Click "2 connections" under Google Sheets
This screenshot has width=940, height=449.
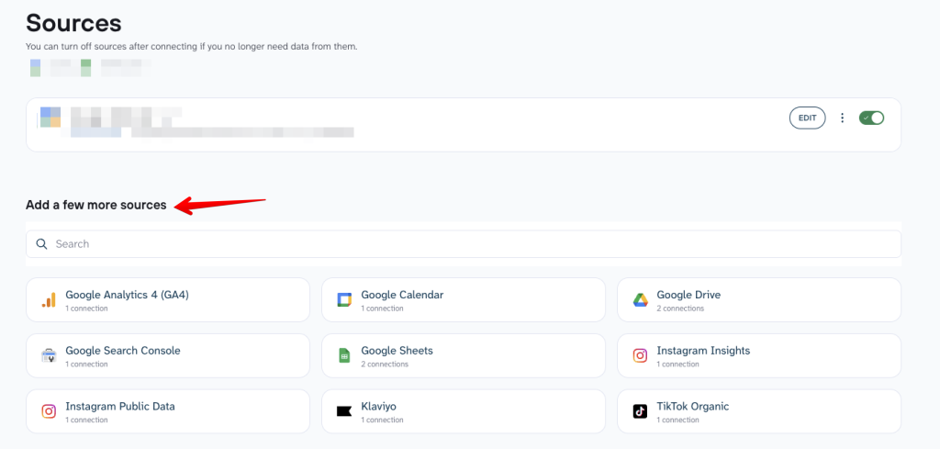tap(385, 365)
